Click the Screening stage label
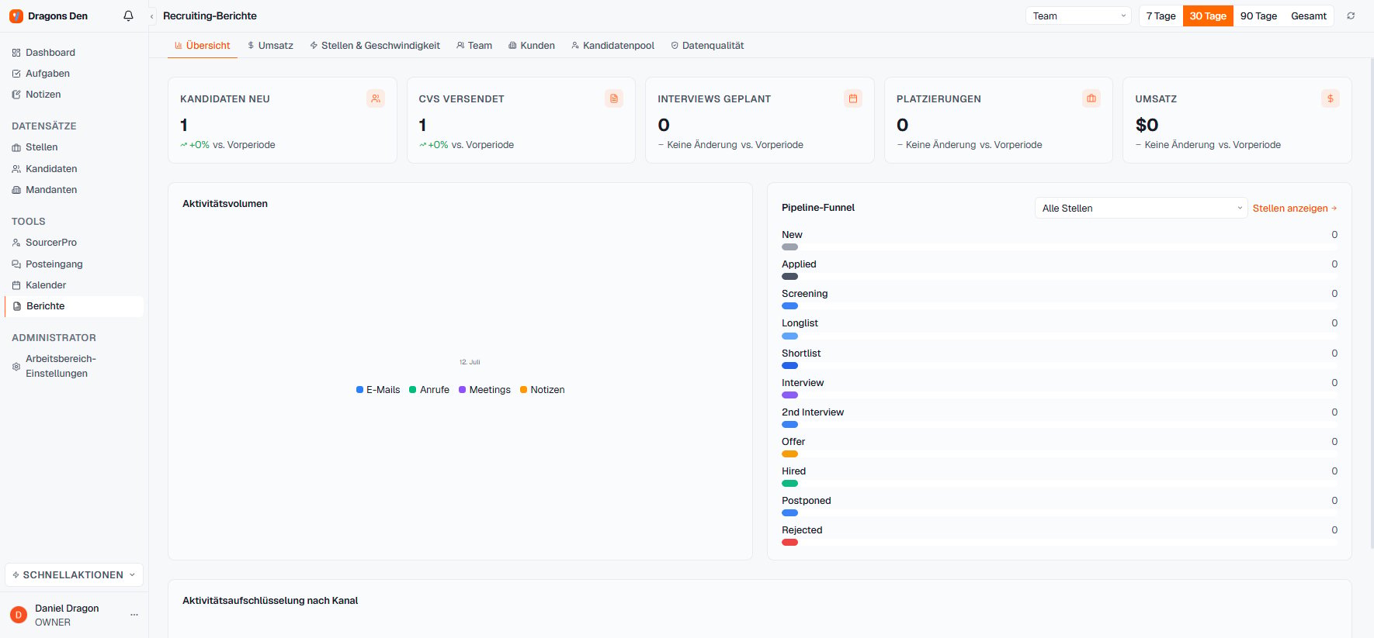 tap(804, 294)
